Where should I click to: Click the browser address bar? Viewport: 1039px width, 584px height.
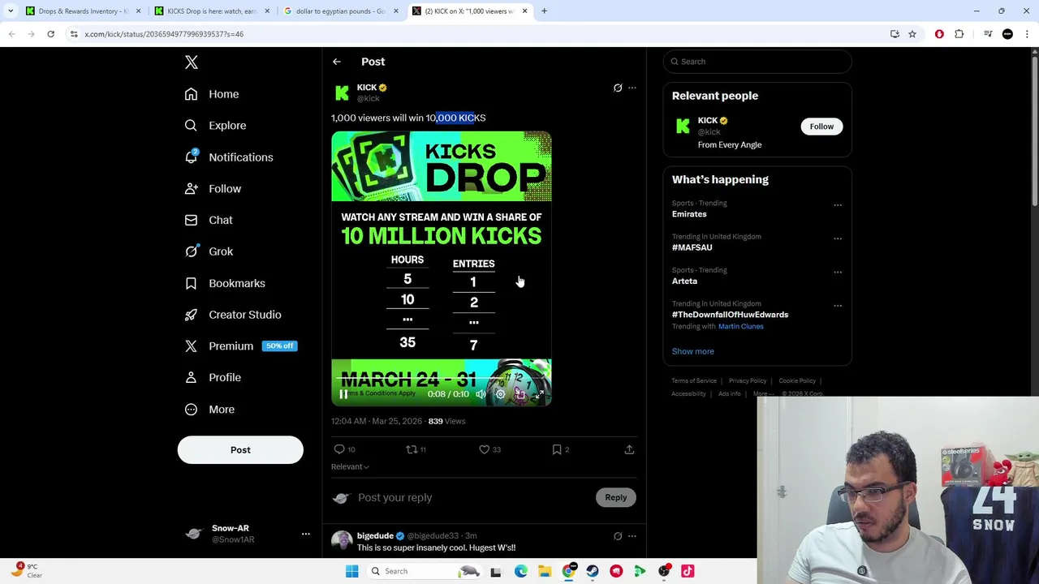479,34
